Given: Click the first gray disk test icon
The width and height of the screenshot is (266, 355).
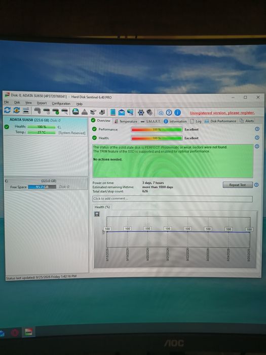Looking at the screenshot, I should pos(37,111).
